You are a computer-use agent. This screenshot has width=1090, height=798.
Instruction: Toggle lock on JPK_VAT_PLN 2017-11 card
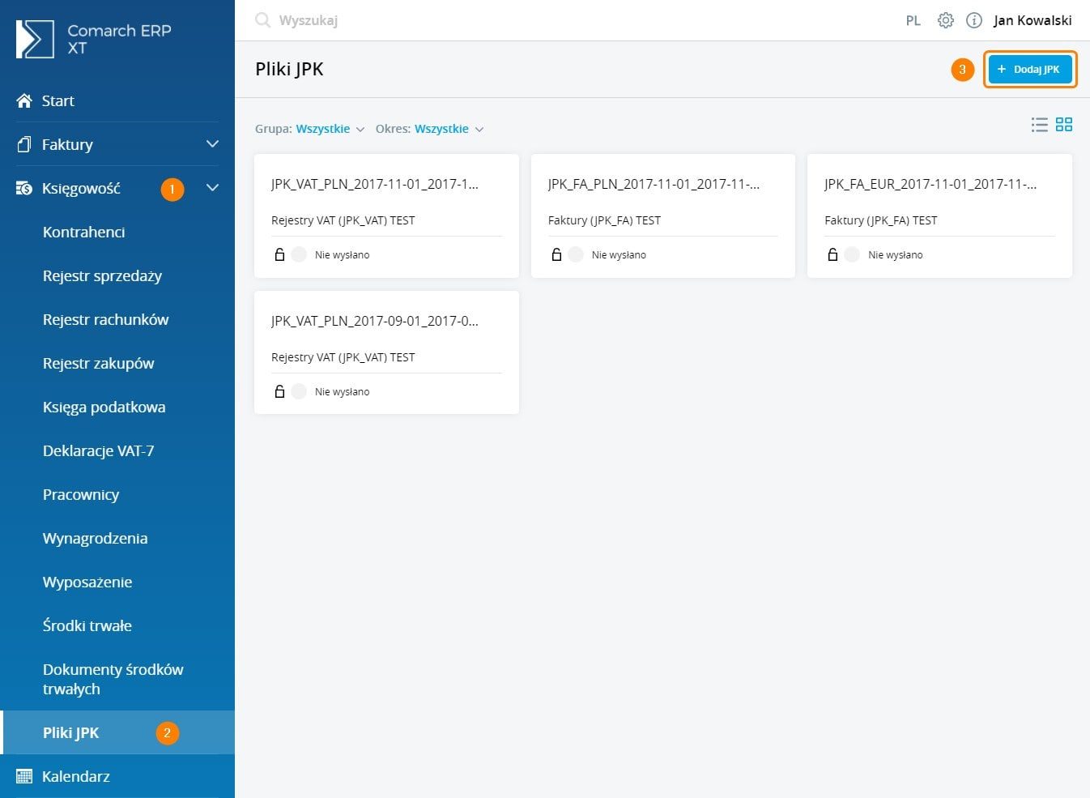(x=279, y=254)
